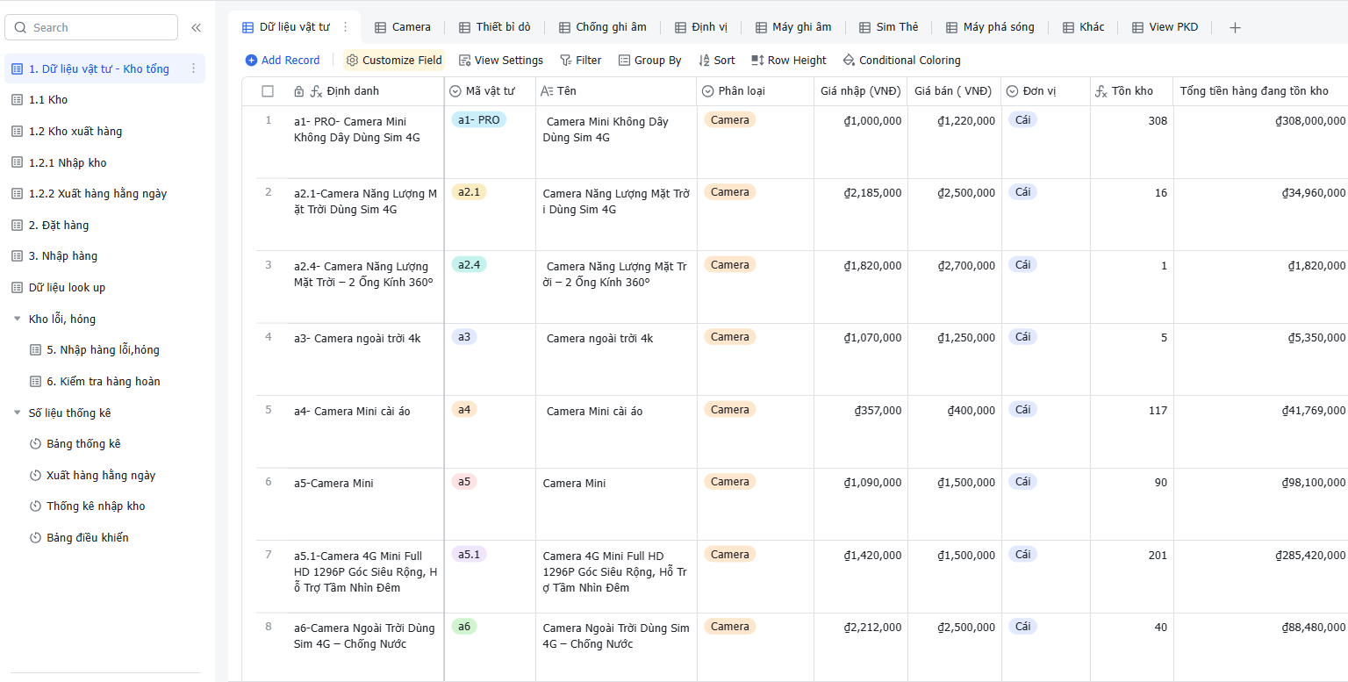The height and width of the screenshot is (682, 1348).
Task: Open the Row Height options
Action: pos(788,61)
